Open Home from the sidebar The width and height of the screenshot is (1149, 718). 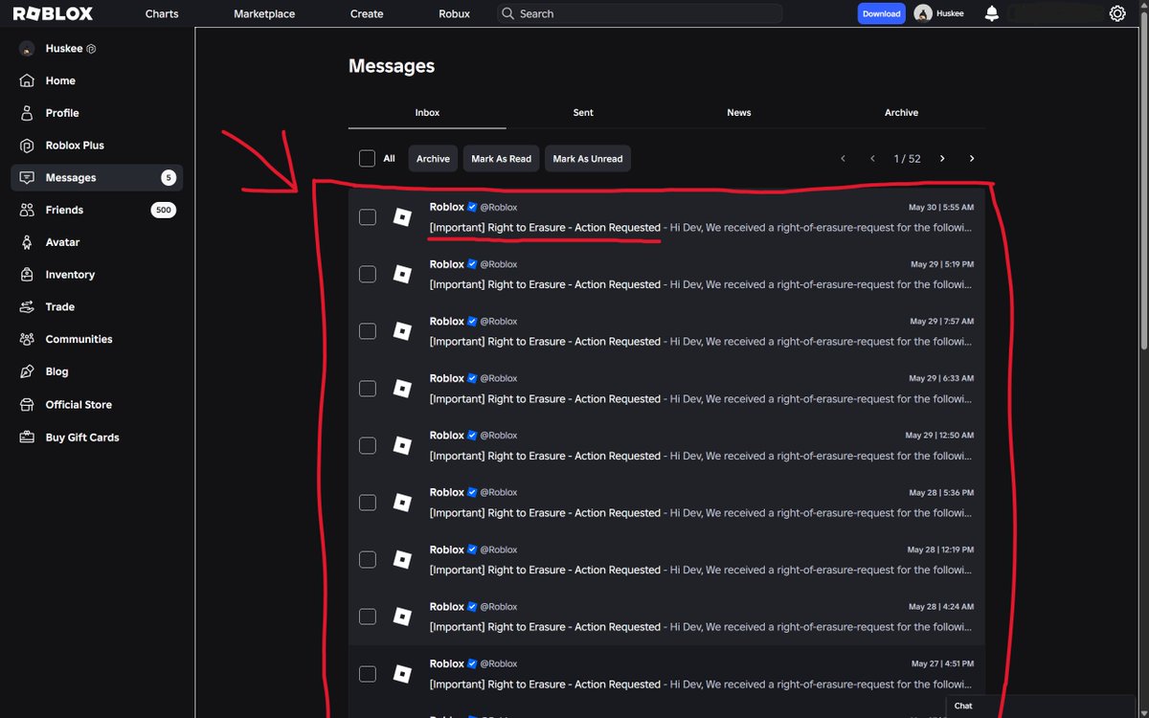pyautogui.click(x=60, y=80)
